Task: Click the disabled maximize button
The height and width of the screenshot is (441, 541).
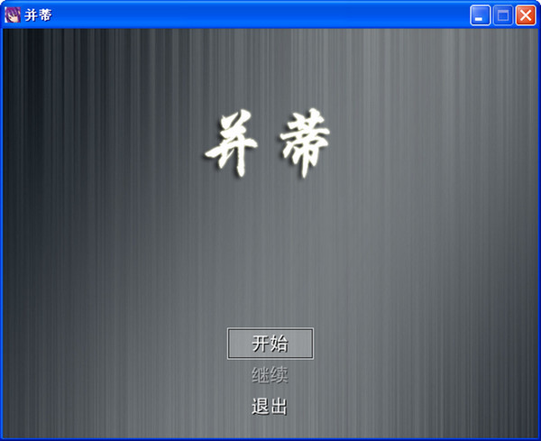Action: (503, 15)
